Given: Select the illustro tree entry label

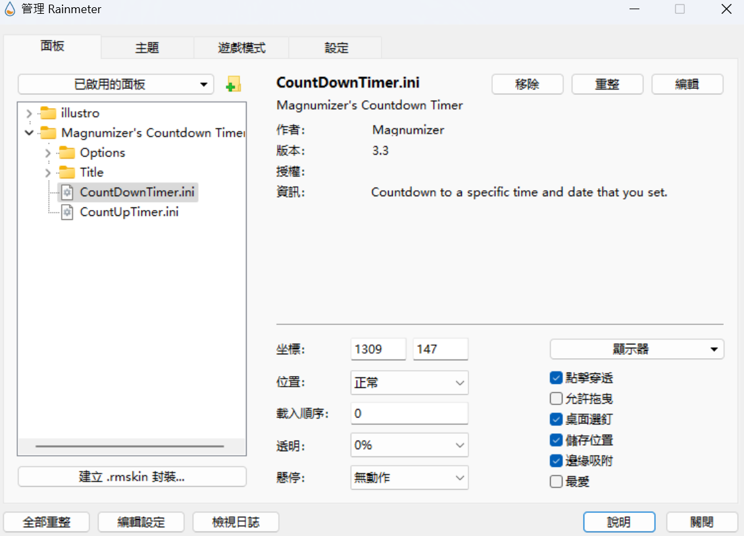Looking at the screenshot, I should pyautogui.click(x=80, y=113).
